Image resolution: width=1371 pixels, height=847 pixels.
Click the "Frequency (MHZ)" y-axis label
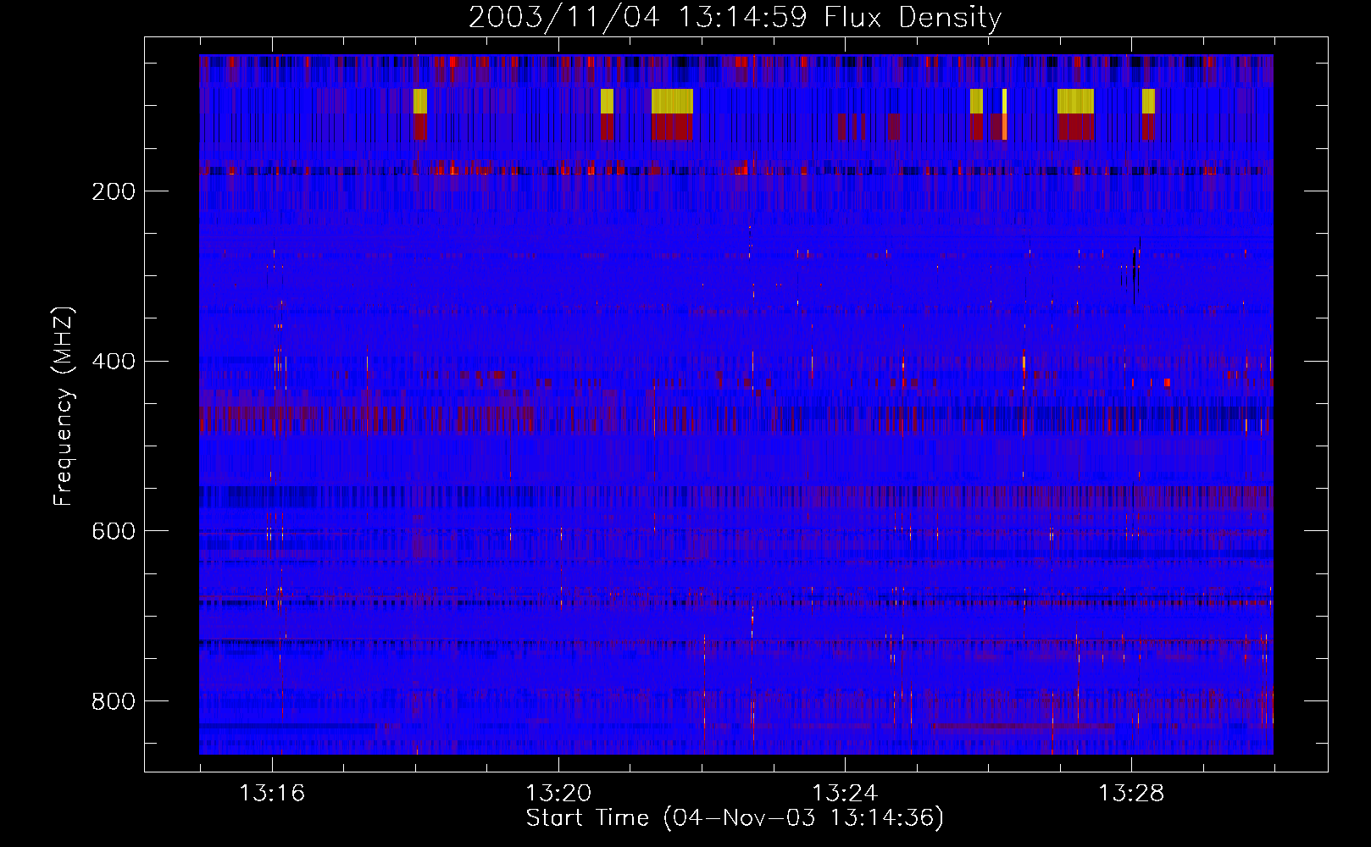pos(63,407)
